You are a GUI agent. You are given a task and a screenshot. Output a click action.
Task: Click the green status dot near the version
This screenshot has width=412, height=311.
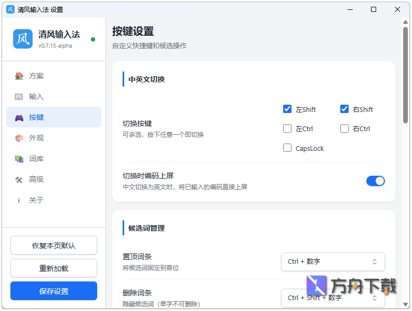click(93, 39)
